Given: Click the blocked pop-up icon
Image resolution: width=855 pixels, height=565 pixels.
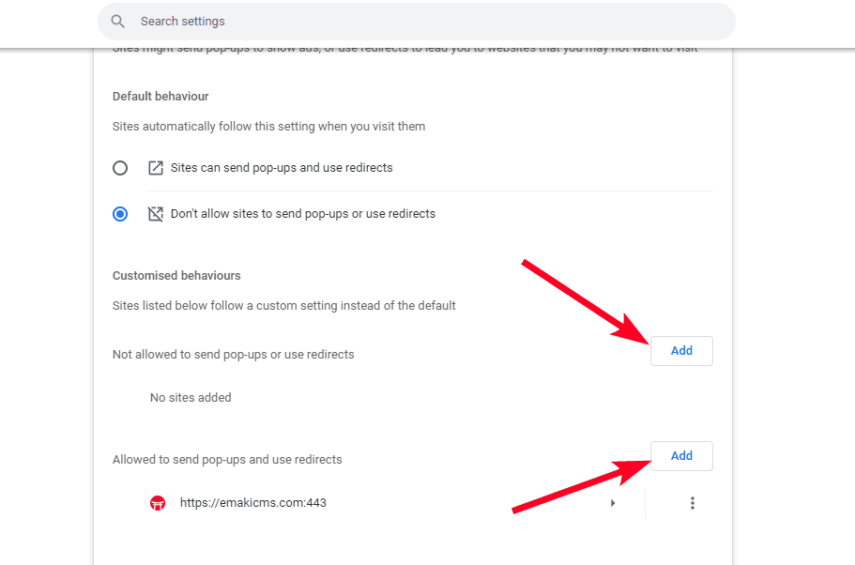Looking at the screenshot, I should tap(156, 214).
